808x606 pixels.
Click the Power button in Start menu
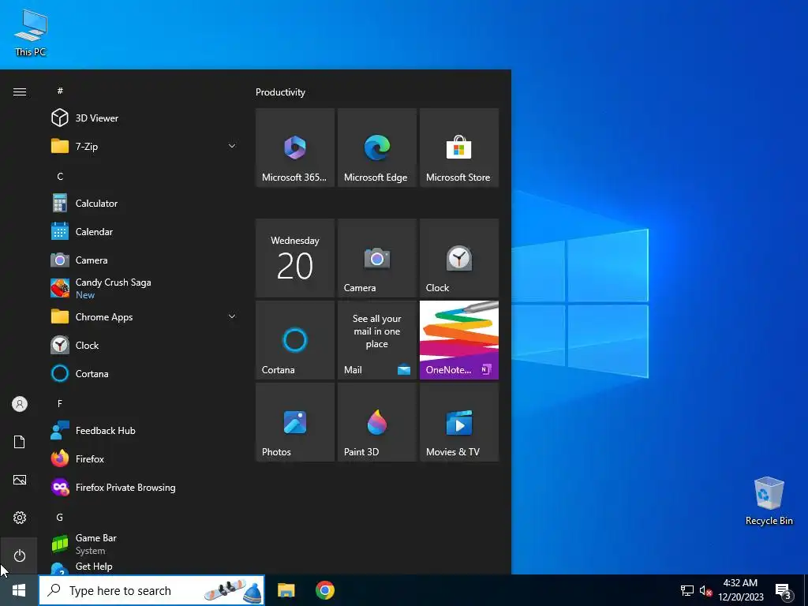pos(20,555)
